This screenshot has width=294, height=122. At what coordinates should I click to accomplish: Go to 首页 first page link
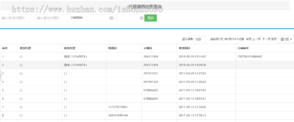click(249, 39)
